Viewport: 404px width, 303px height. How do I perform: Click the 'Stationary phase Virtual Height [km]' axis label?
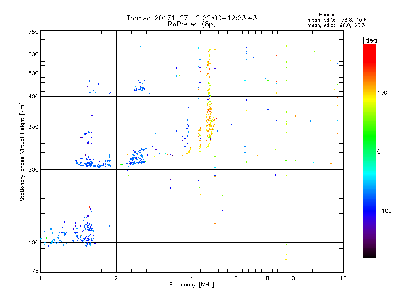pos(22,151)
